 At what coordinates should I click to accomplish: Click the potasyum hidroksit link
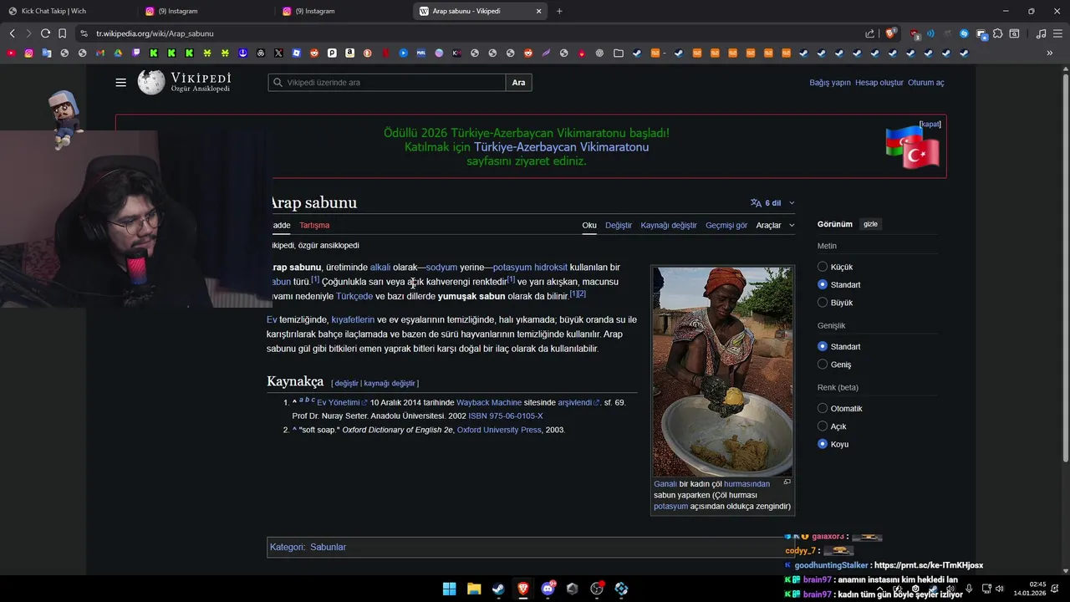[x=530, y=268]
